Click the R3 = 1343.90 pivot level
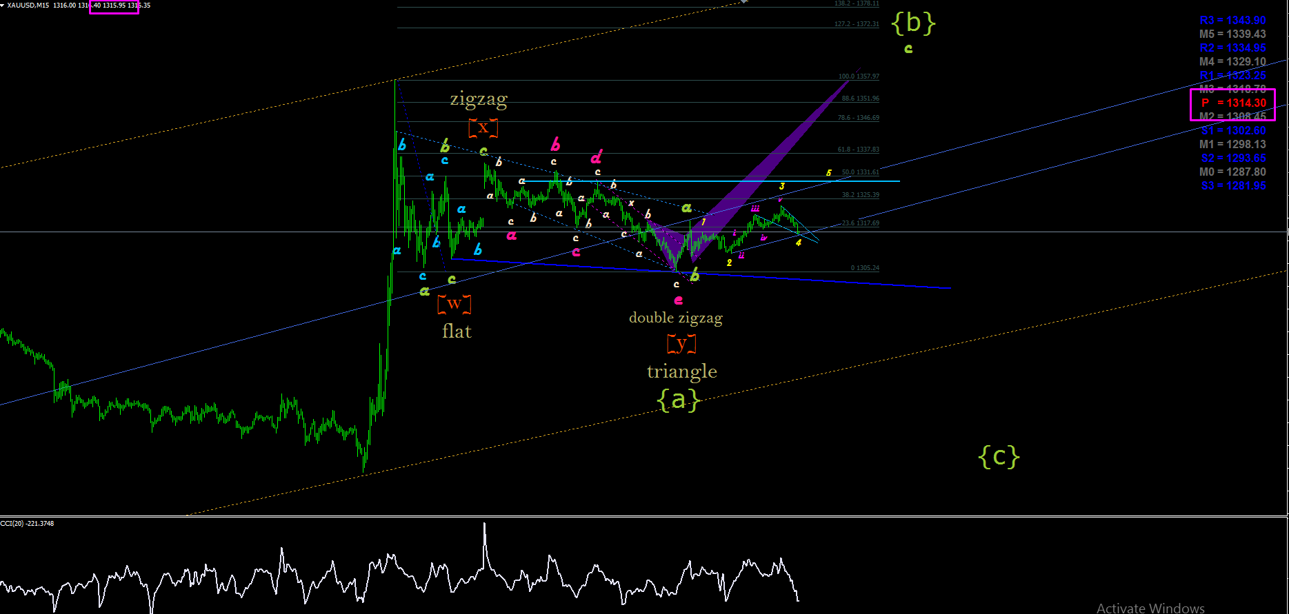The height and width of the screenshot is (614, 1289). 1232,21
